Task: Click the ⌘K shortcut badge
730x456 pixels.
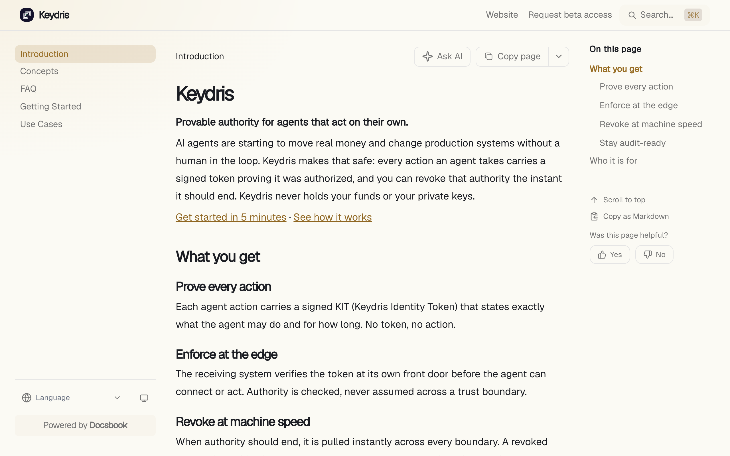Action: pyautogui.click(x=693, y=15)
